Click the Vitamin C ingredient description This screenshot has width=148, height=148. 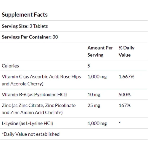(41, 80)
